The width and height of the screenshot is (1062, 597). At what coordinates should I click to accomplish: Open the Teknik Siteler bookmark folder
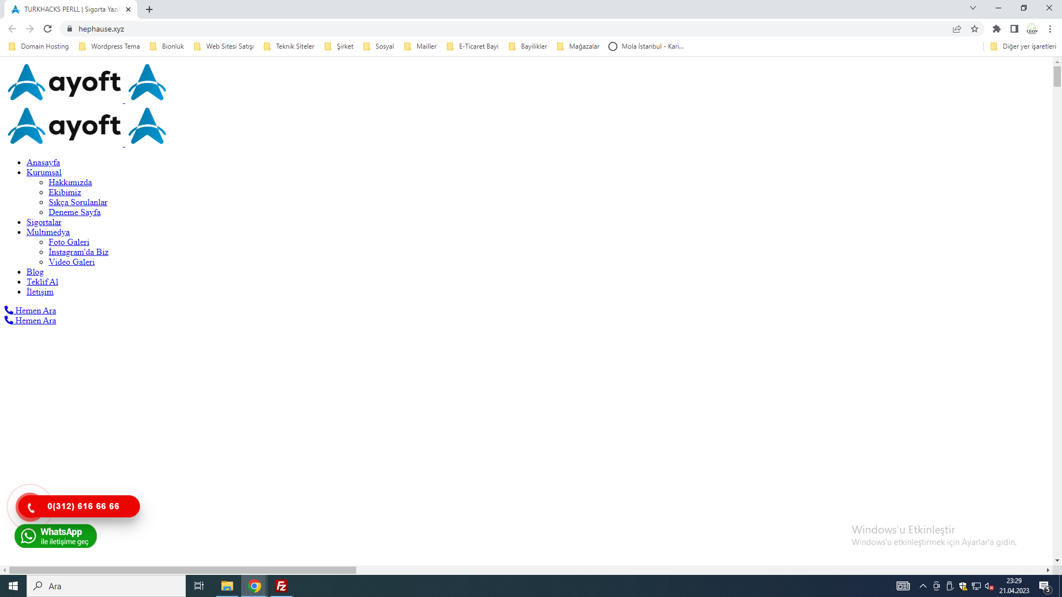coord(289,46)
